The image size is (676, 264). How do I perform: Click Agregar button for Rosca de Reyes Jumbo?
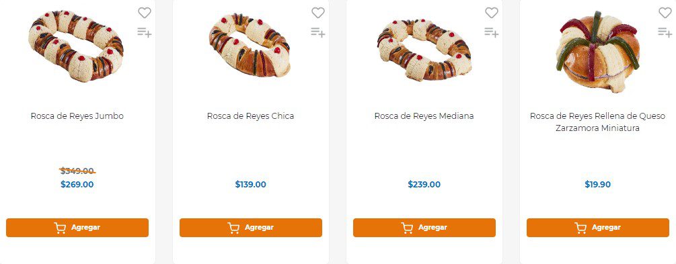click(77, 228)
